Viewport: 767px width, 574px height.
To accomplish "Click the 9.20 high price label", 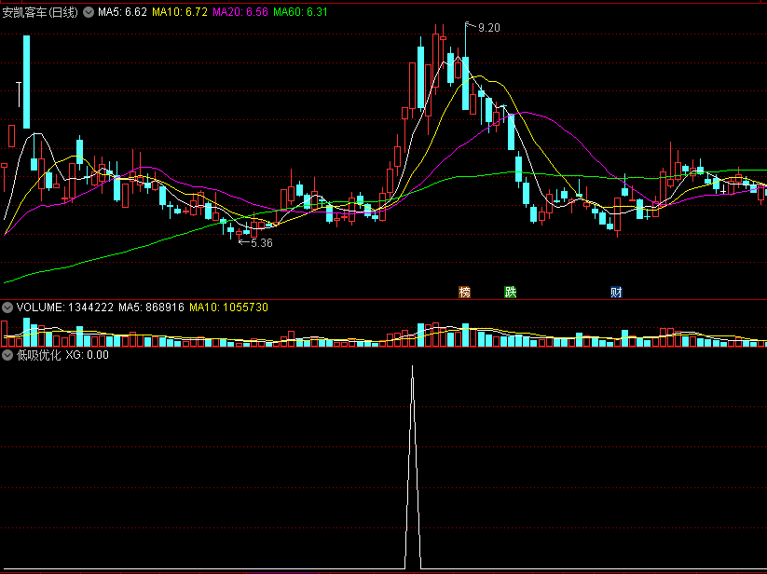I will click(x=489, y=28).
